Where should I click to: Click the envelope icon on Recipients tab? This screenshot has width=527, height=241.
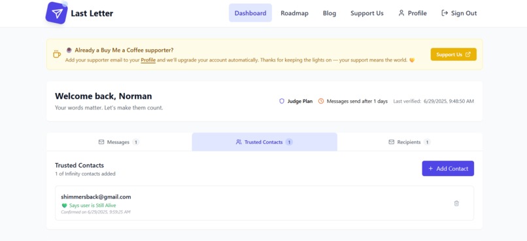click(x=391, y=142)
